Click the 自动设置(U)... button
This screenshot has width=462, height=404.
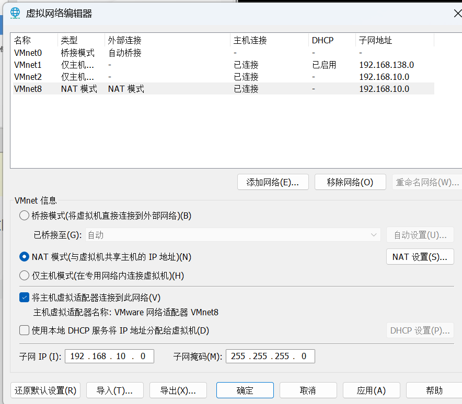point(420,235)
